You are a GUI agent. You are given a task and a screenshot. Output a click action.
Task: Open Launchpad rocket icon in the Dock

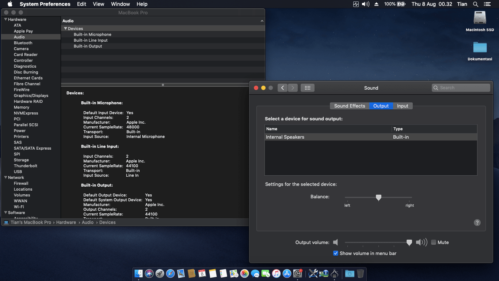coord(160,273)
